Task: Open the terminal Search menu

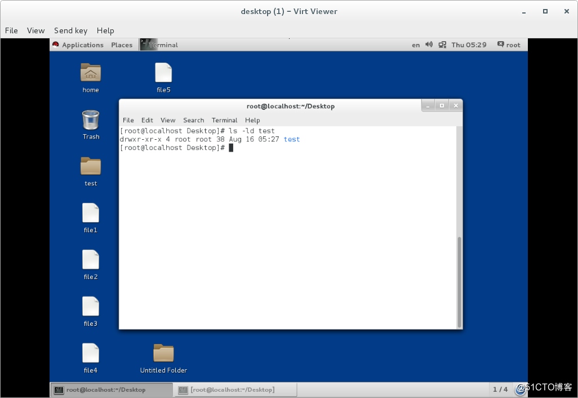Action: pos(194,120)
